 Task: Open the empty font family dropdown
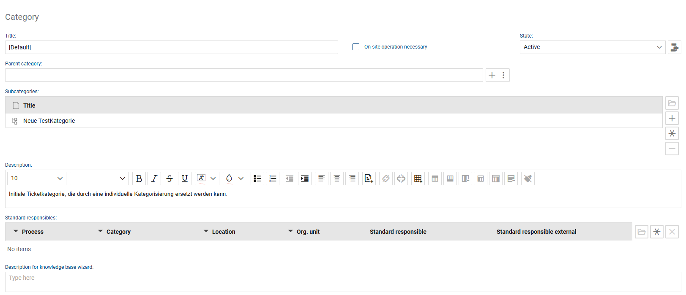coord(99,179)
